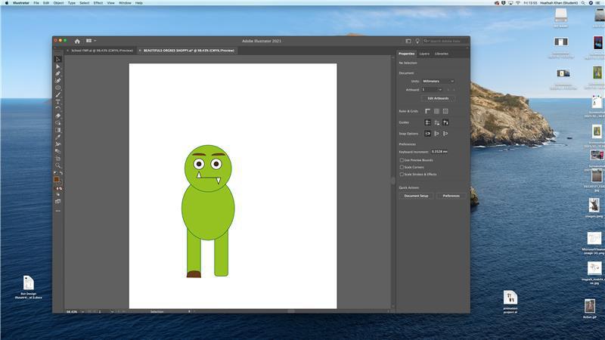Click the Show Rulers icon

(427, 111)
